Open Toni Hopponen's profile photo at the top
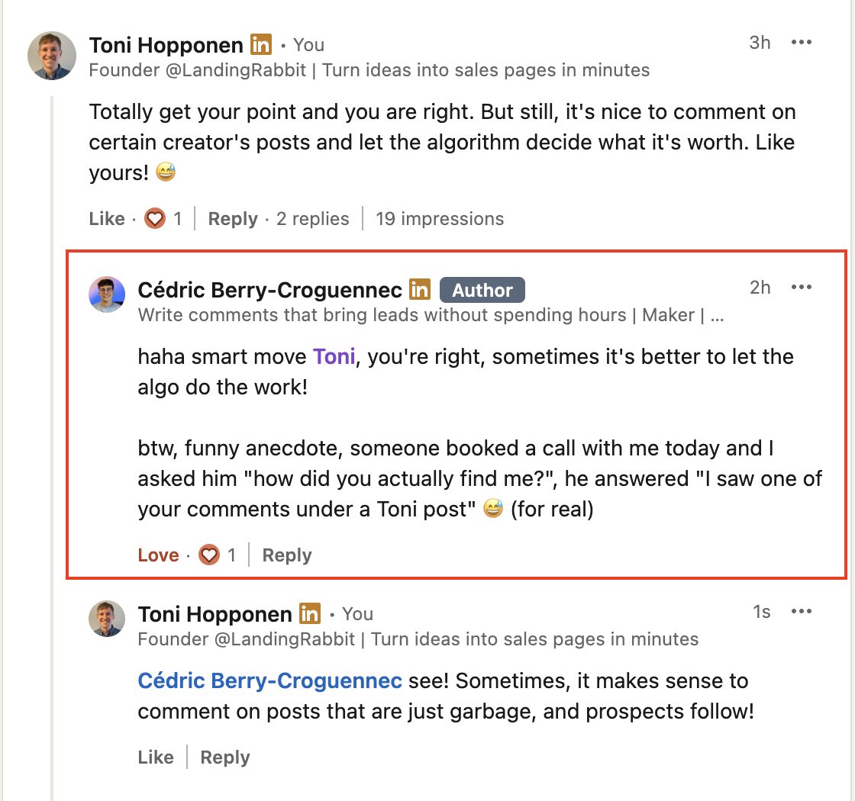Image resolution: width=855 pixels, height=801 pixels. pos(52,56)
